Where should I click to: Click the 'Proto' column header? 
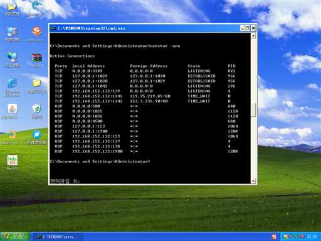(61, 66)
